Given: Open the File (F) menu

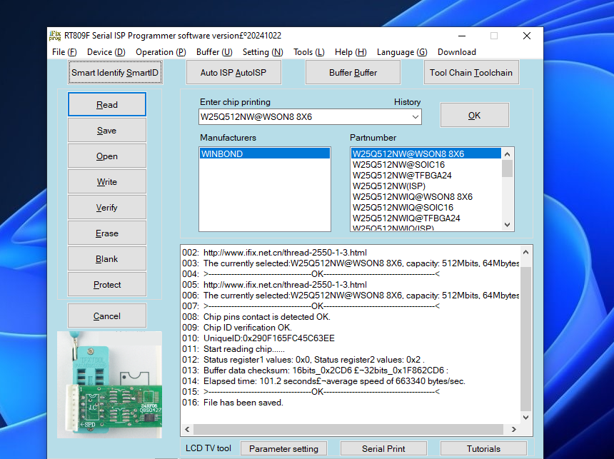Looking at the screenshot, I should click(64, 52).
